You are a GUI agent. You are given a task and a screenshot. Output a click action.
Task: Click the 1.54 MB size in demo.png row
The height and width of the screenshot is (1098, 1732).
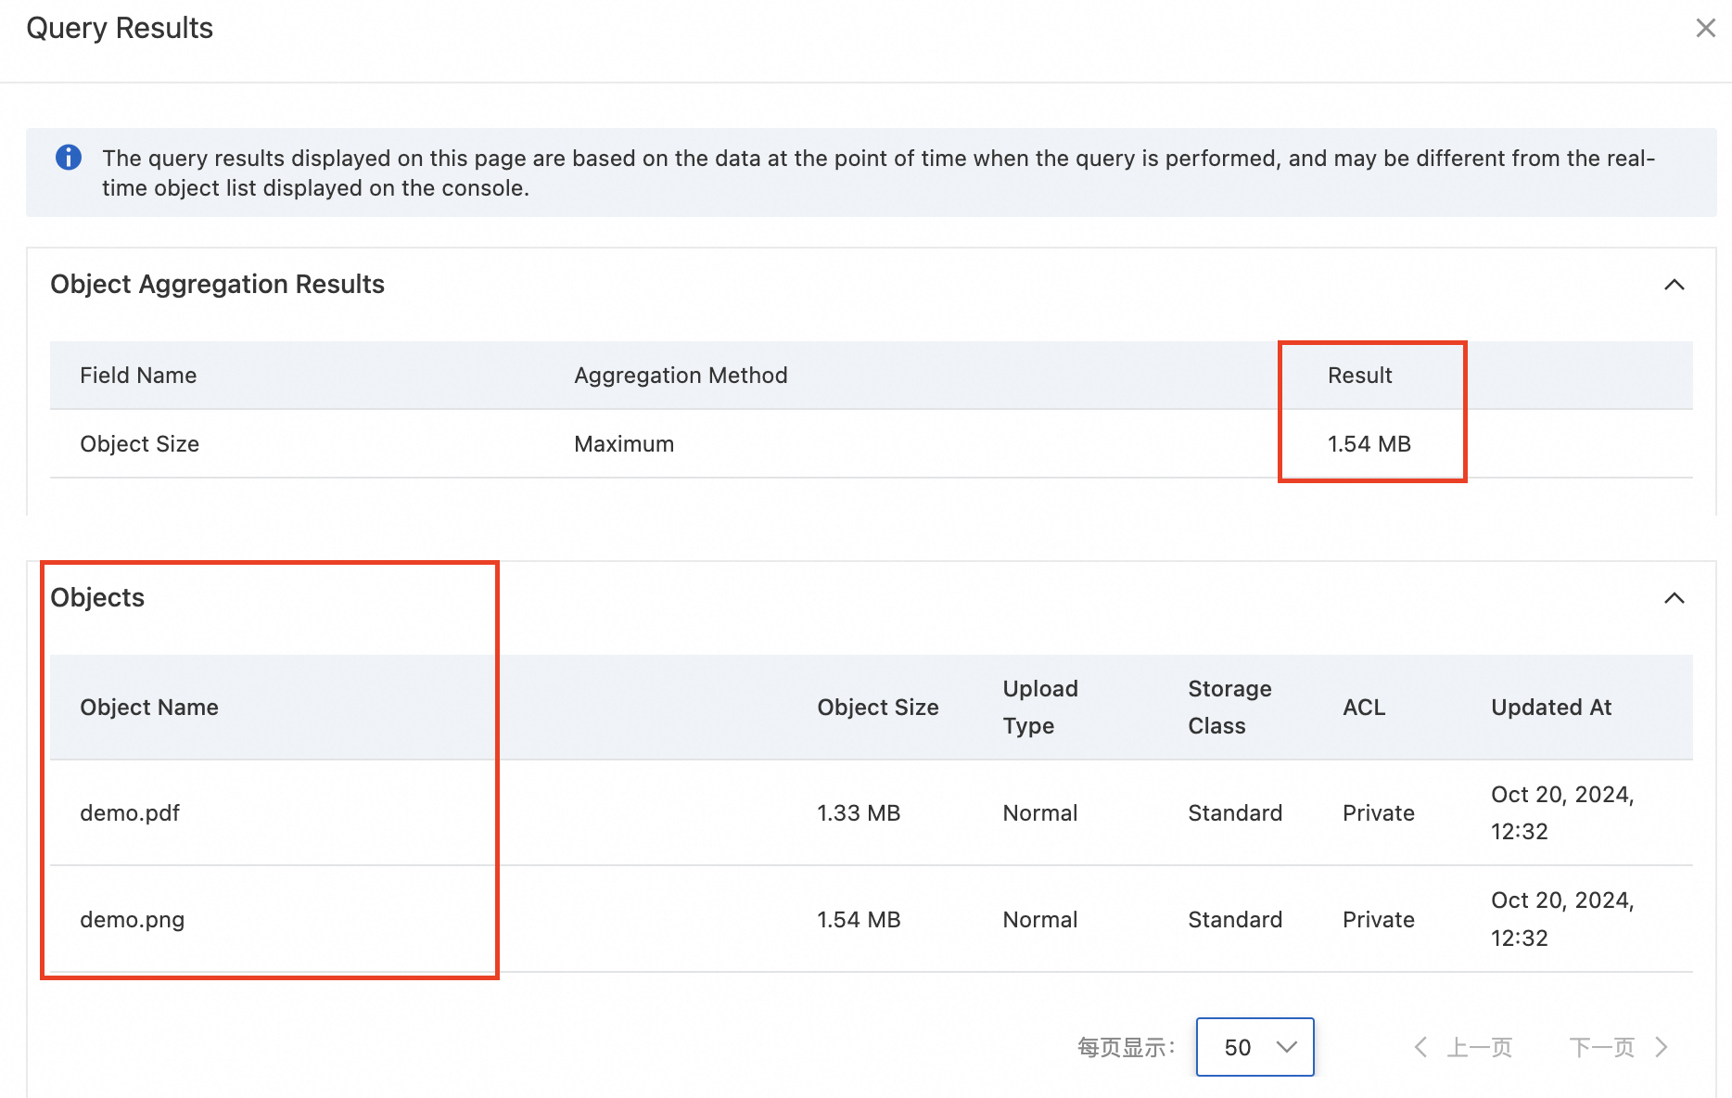(859, 920)
